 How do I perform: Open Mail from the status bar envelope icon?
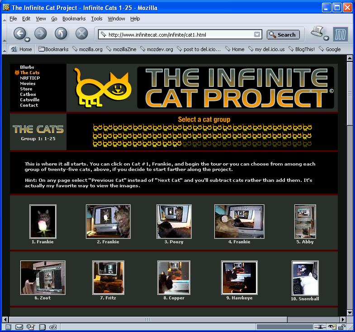tap(19, 327)
